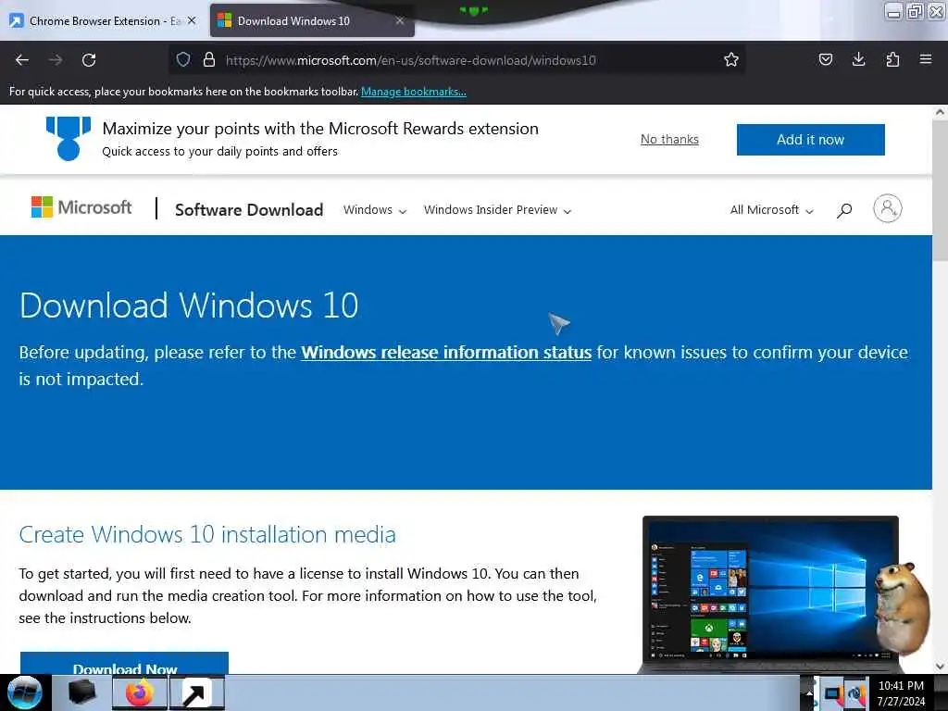Open the taskbar clock showing 10:41 PM

(901, 692)
